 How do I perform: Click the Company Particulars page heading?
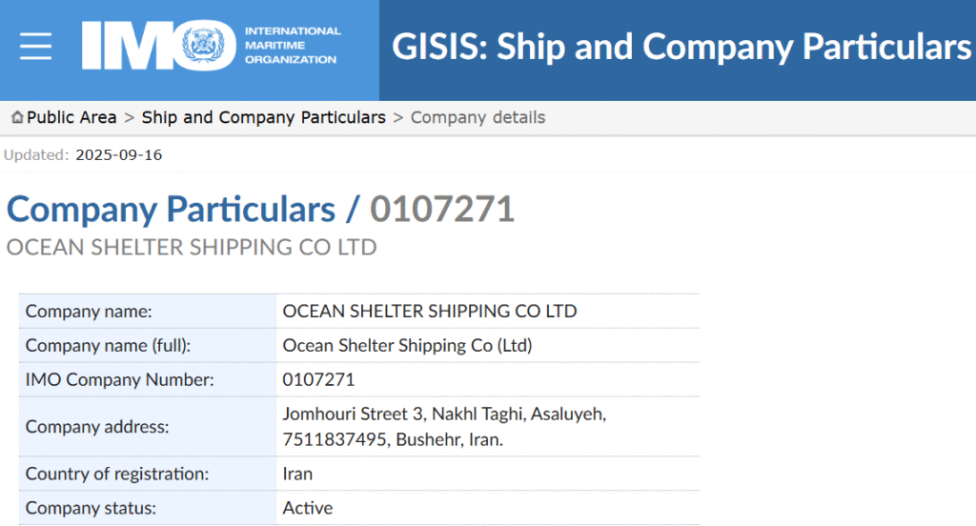171,210
